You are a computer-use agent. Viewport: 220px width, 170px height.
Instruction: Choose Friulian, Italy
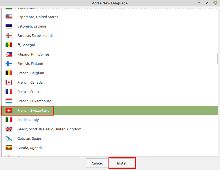[110, 120]
